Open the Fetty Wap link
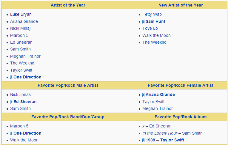Screen dimensions: 228x145 point(152,14)
